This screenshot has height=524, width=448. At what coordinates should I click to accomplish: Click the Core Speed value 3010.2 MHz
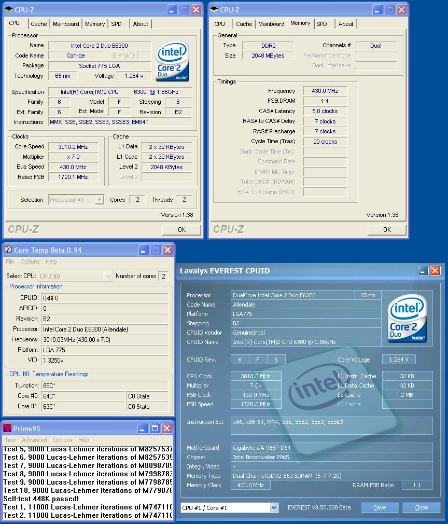[x=73, y=147]
